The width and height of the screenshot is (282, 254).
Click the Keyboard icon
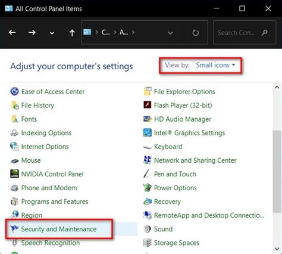[148, 147]
